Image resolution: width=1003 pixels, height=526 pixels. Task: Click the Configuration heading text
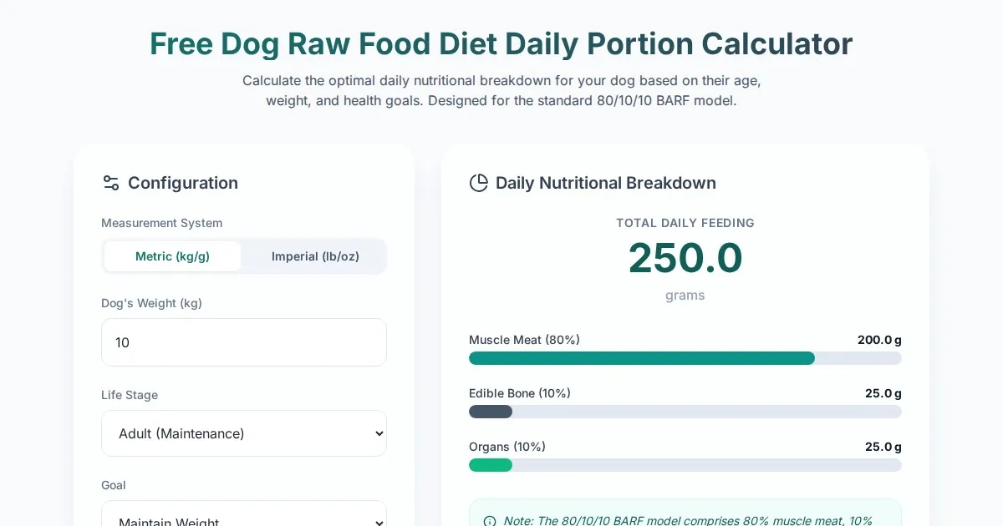point(182,183)
